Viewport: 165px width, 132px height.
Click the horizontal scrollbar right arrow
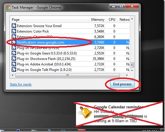127,75
